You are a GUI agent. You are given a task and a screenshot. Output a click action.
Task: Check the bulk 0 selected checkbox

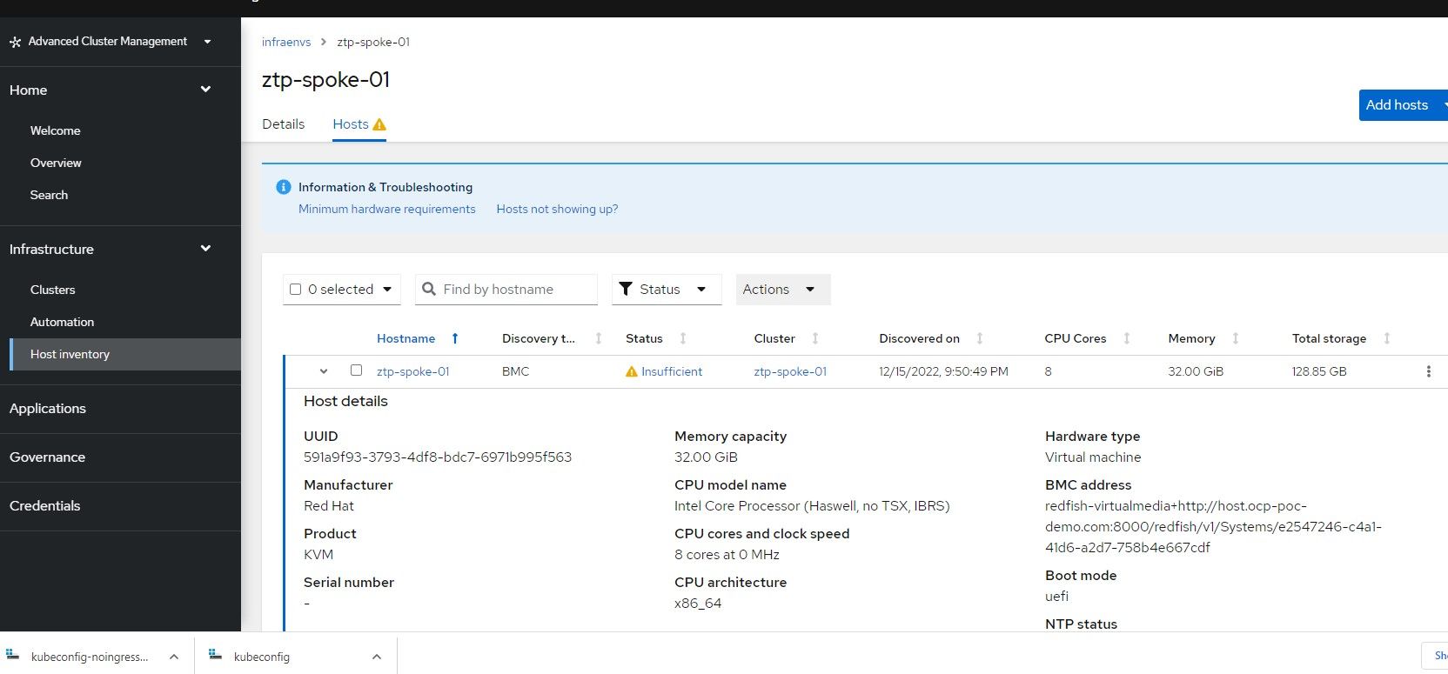296,290
